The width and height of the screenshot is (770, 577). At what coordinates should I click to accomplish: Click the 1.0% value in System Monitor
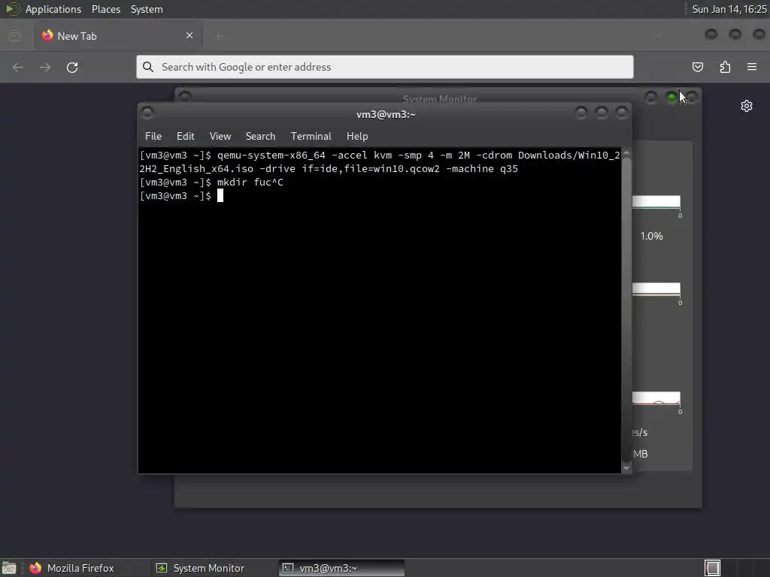coord(651,236)
